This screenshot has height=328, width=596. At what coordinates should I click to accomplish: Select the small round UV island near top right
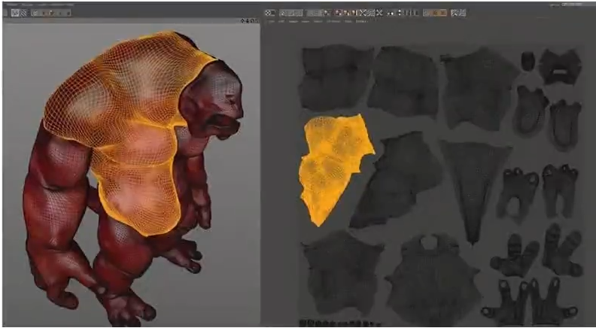(528, 61)
